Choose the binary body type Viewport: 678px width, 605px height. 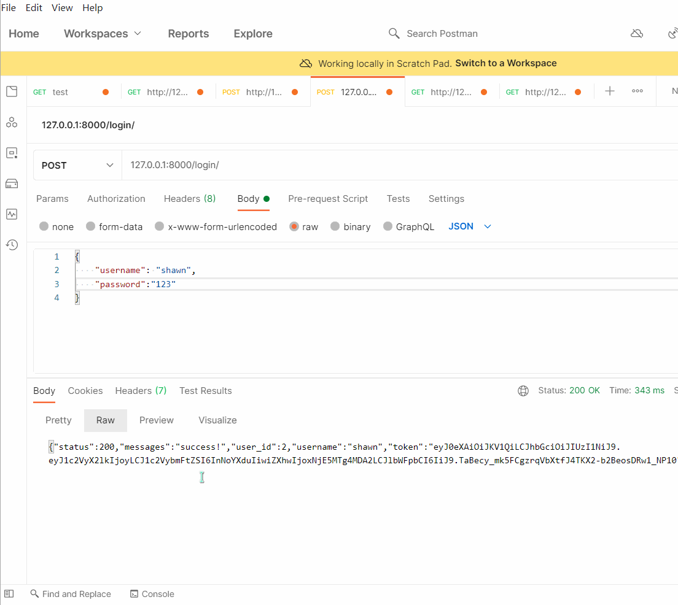tap(335, 226)
